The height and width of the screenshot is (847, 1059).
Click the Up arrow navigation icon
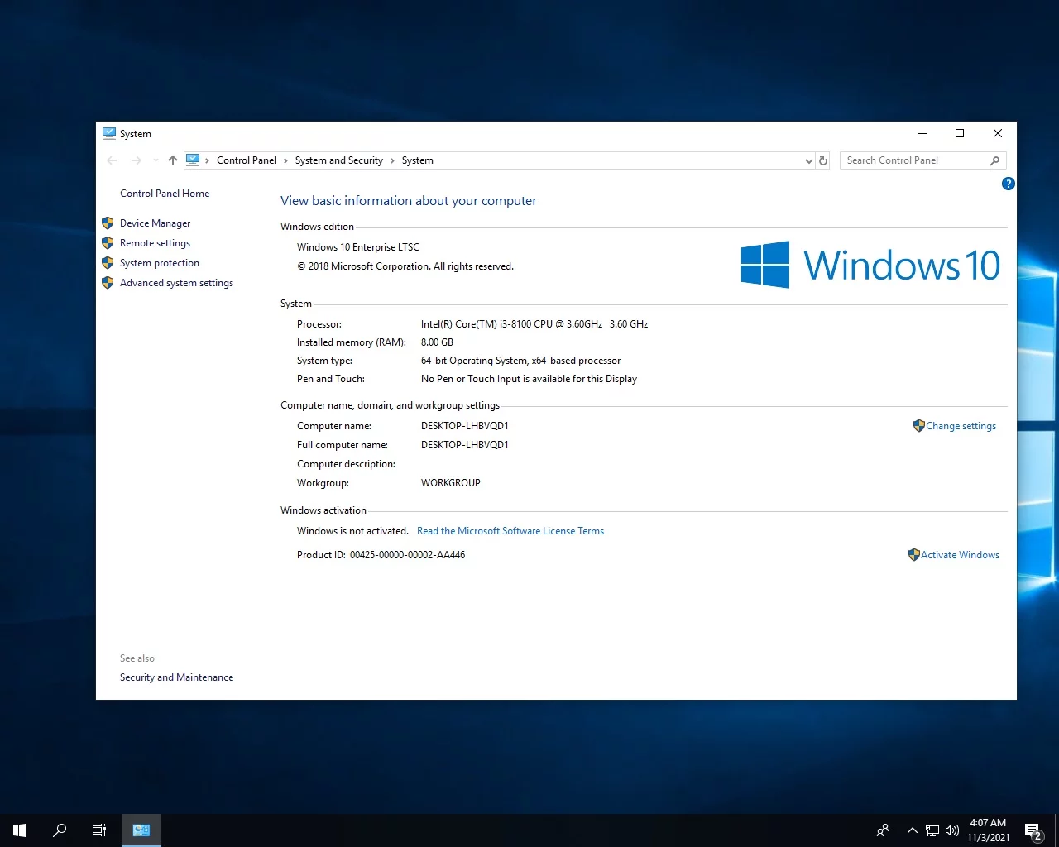click(x=172, y=160)
